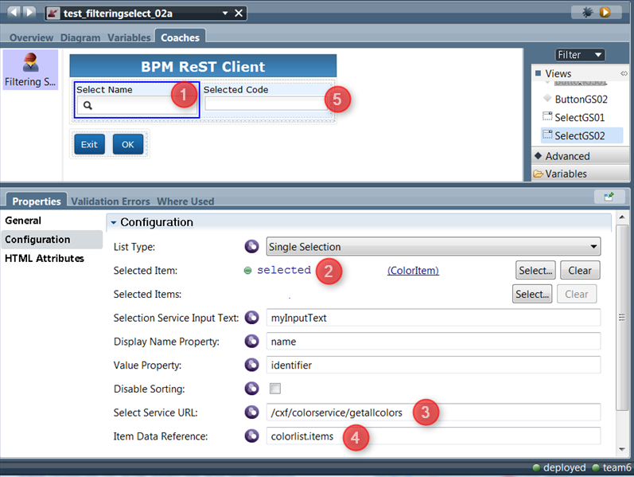This screenshot has width=634, height=477.
Task: Open the (ColorItem) type link
Action: click(x=413, y=271)
